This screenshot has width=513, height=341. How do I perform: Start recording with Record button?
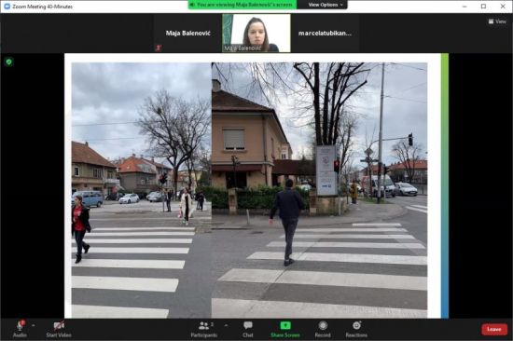coord(323,329)
